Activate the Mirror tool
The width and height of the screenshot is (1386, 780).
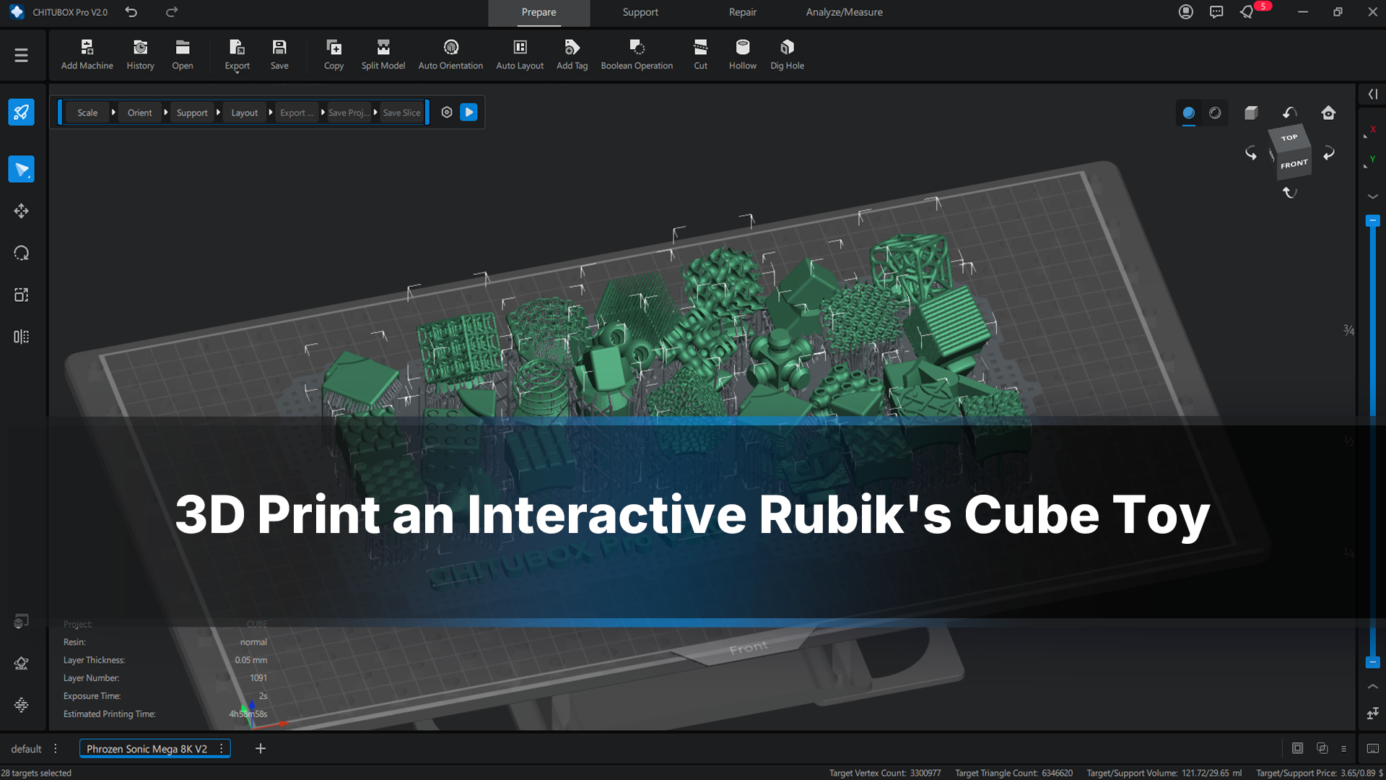click(21, 337)
